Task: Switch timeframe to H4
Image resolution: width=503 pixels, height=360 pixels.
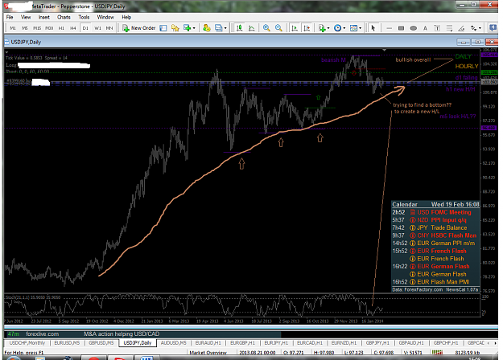Action: [x=73, y=28]
